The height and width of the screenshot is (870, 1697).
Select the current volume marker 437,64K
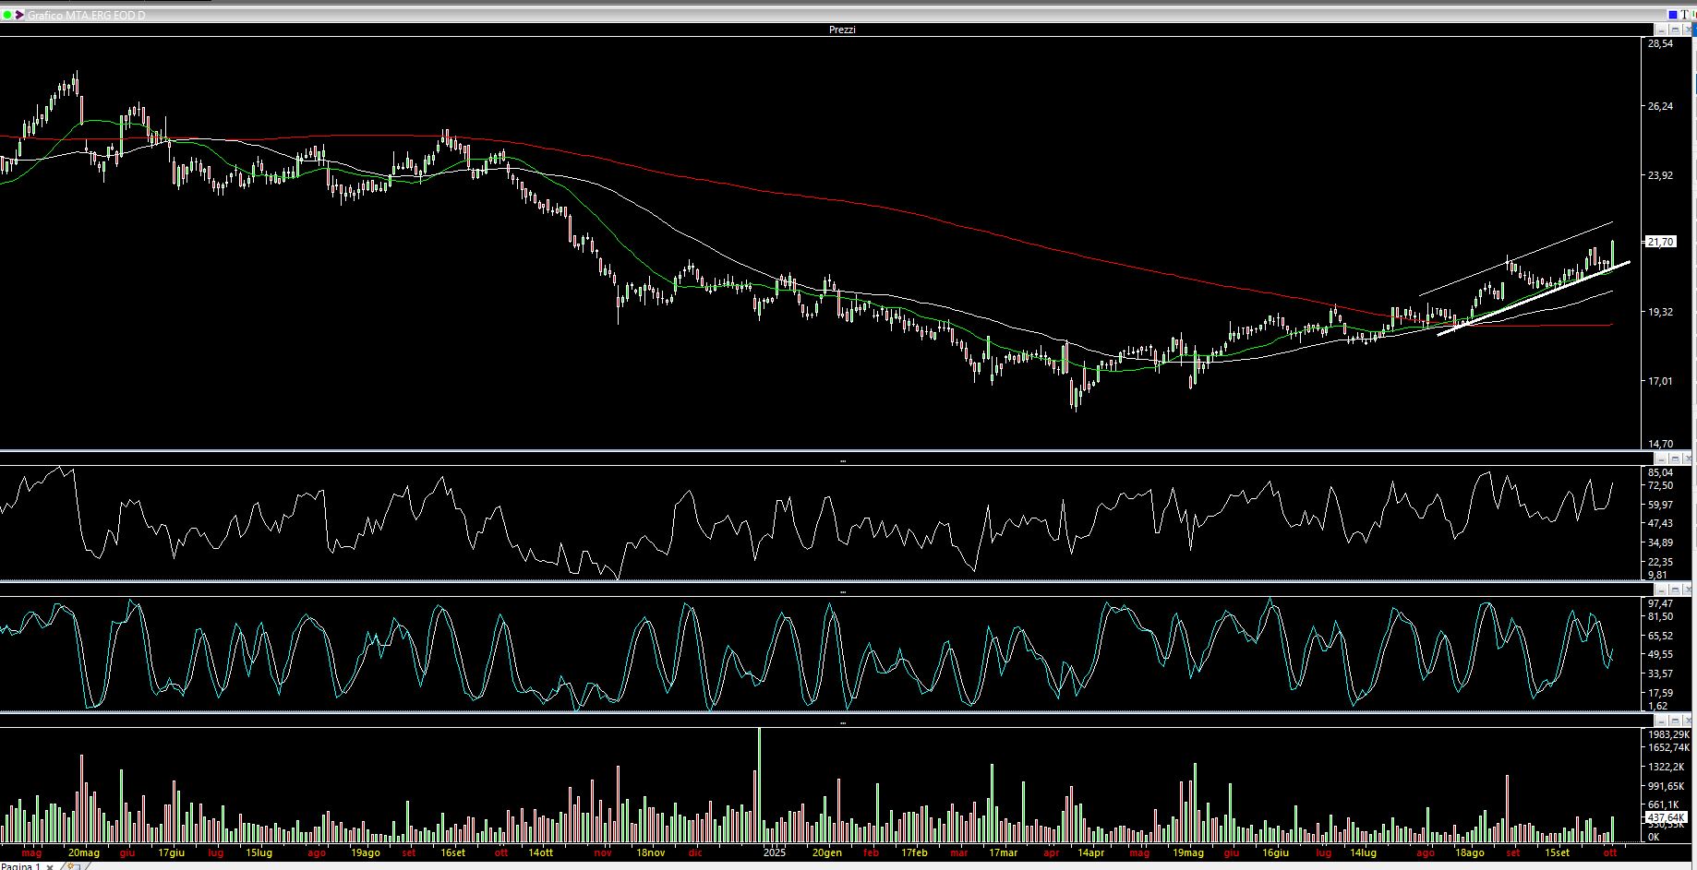point(1666,817)
